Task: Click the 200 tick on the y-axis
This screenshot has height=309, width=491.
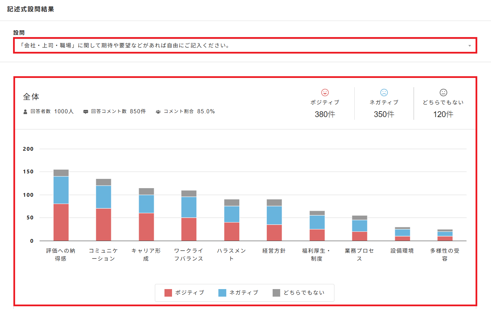Action: coord(28,149)
